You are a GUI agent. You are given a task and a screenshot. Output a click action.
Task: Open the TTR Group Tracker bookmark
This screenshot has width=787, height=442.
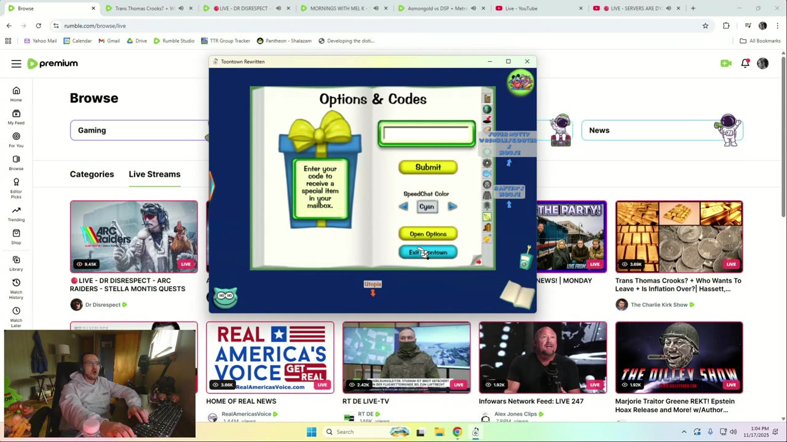click(x=226, y=41)
